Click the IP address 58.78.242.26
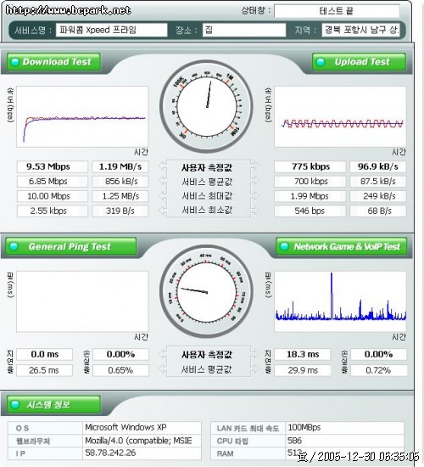This screenshot has height=467, width=424. tap(110, 453)
